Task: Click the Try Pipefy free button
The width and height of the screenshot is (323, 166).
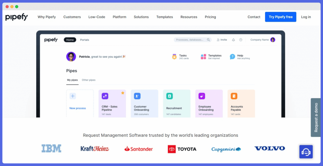Action: 280,17
